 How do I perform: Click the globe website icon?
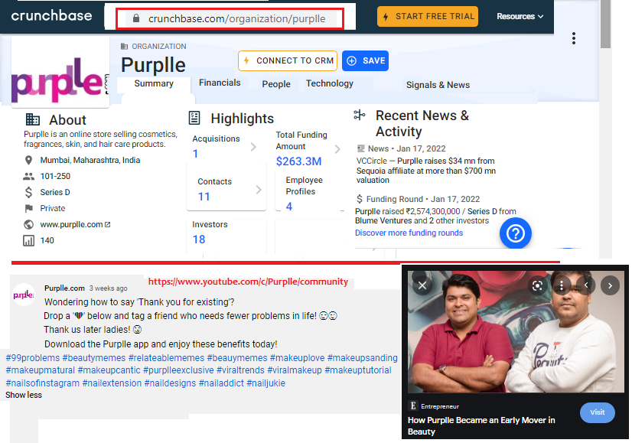(28, 224)
